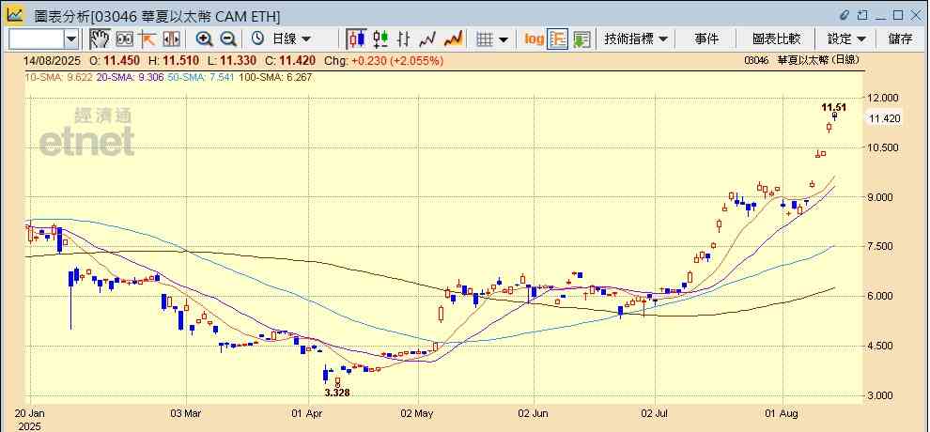Select the orange arrow pointer tool
This screenshot has width=930, height=432.
pos(147,39)
